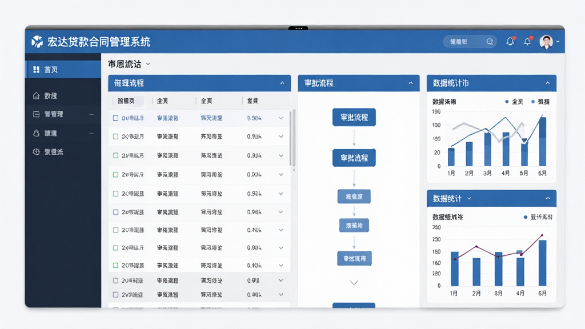585x329 pixels.
Task: Expand the chevron at the 0.98h row
Action: point(281,212)
